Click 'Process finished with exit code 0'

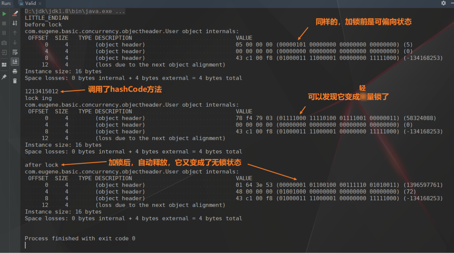coord(80,238)
